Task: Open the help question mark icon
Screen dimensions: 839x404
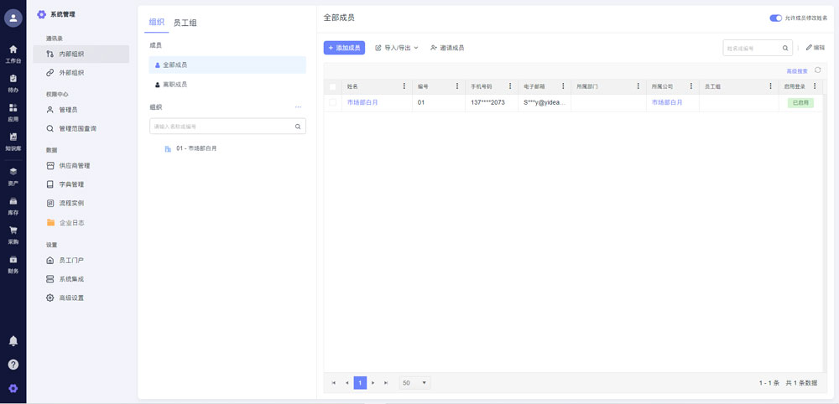Action: pos(13,365)
